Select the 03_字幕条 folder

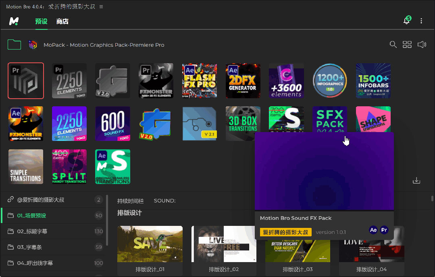coord(53,247)
